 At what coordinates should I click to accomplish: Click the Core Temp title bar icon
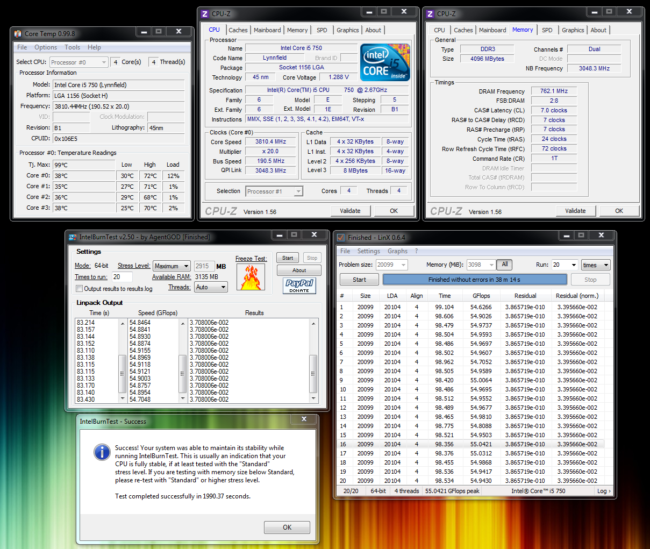(x=18, y=33)
